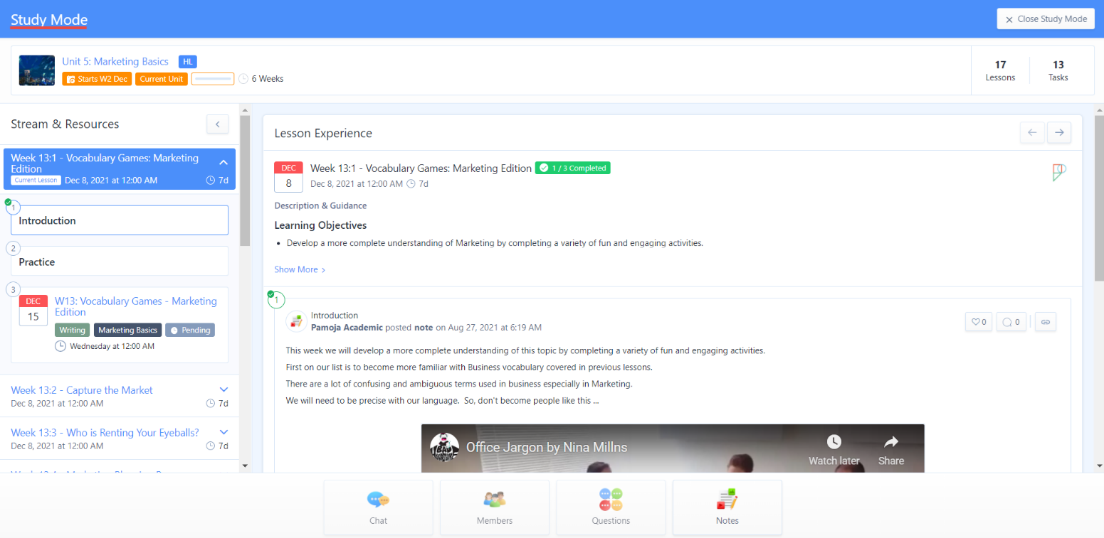
Task: Open the Unit 5: Marketing Basics link
Action: pos(115,61)
